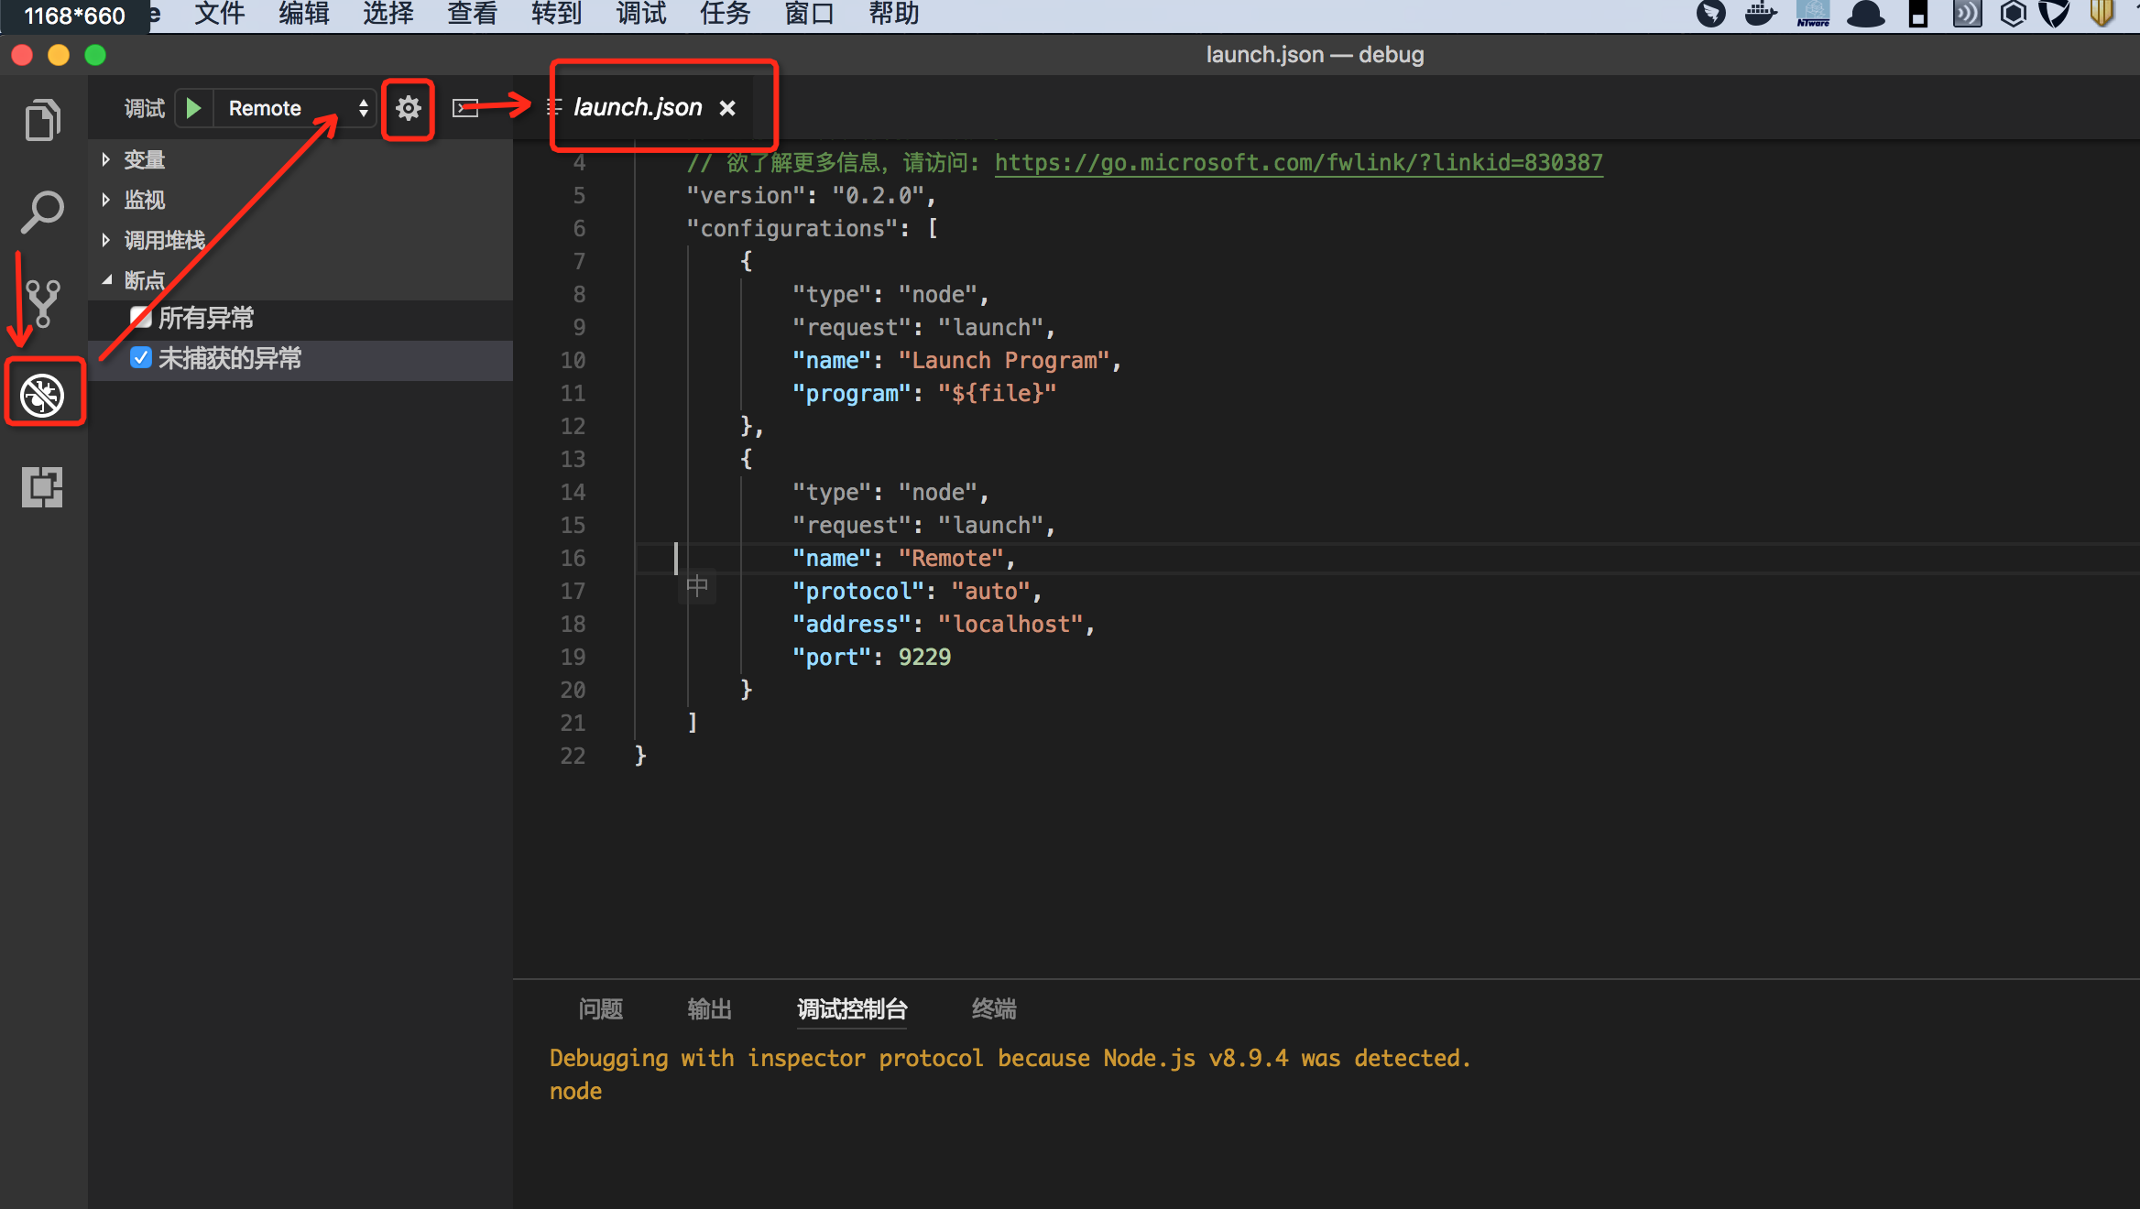Open the Debug view bug icon
The width and height of the screenshot is (2140, 1209).
[42, 395]
